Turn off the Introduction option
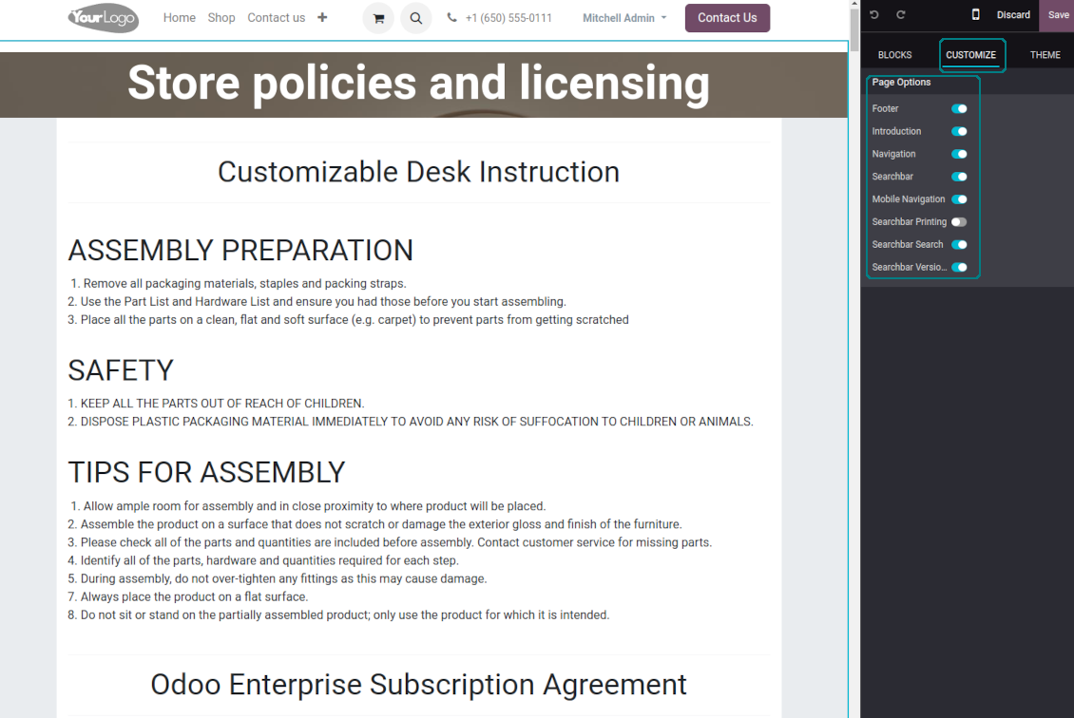The width and height of the screenshot is (1074, 718). tap(959, 132)
